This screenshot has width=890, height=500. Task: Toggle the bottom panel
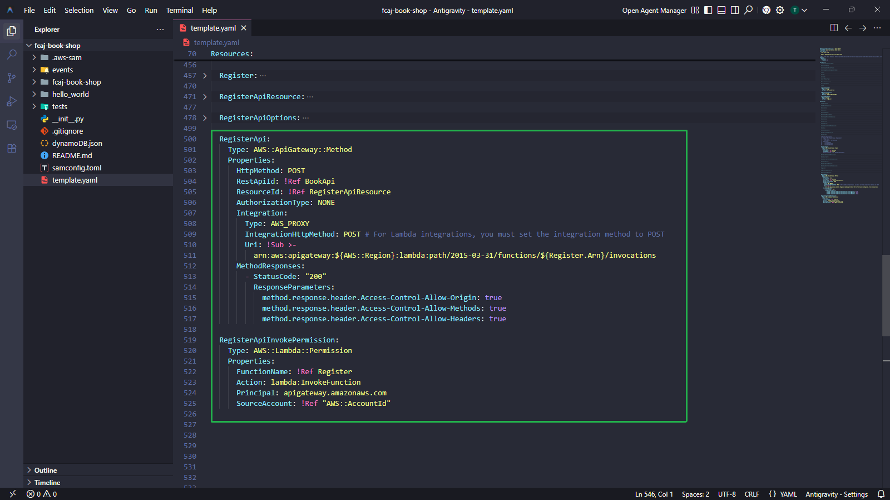[721, 10]
